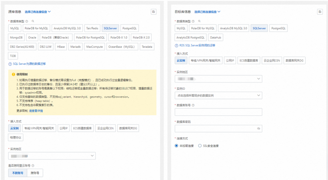Click help icon beside target 数据库类型 label
The width and height of the screenshot is (328, 180).
click(193, 21)
